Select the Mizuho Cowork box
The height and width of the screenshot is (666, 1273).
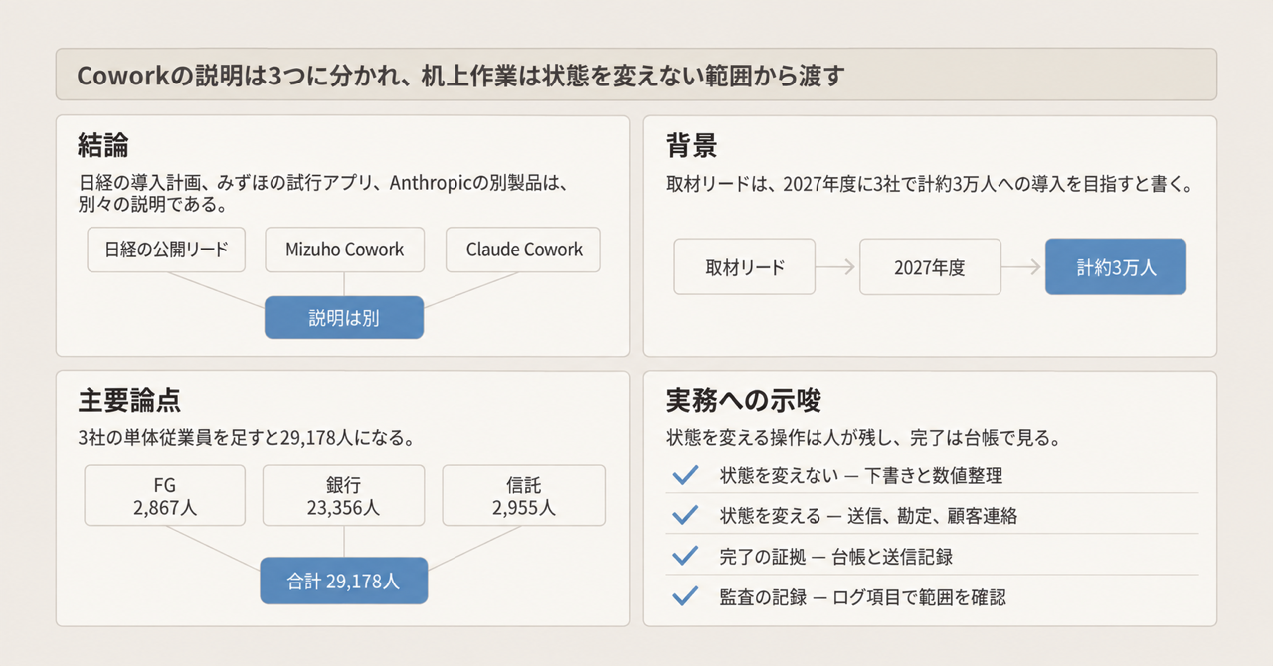pos(344,250)
